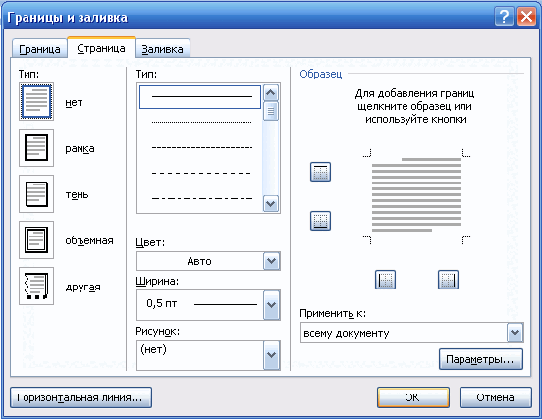The image size is (542, 420).
Task: Choose the 'другая' custom border icon
Action: click(x=36, y=286)
